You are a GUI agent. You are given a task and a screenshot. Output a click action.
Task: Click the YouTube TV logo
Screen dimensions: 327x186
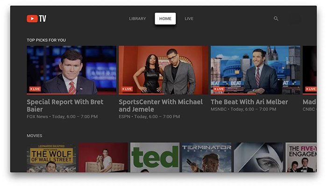pyautogui.click(x=36, y=19)
